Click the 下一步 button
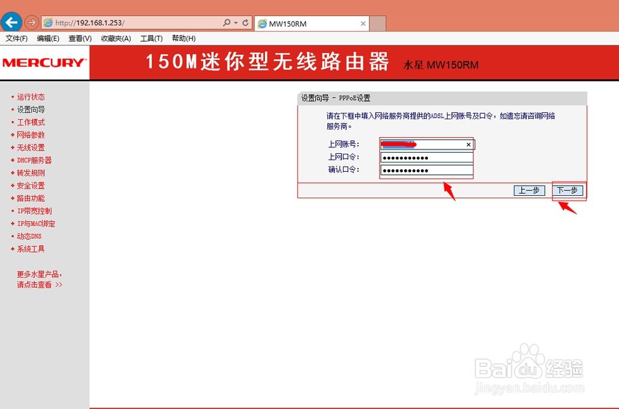 pos(567,190)
